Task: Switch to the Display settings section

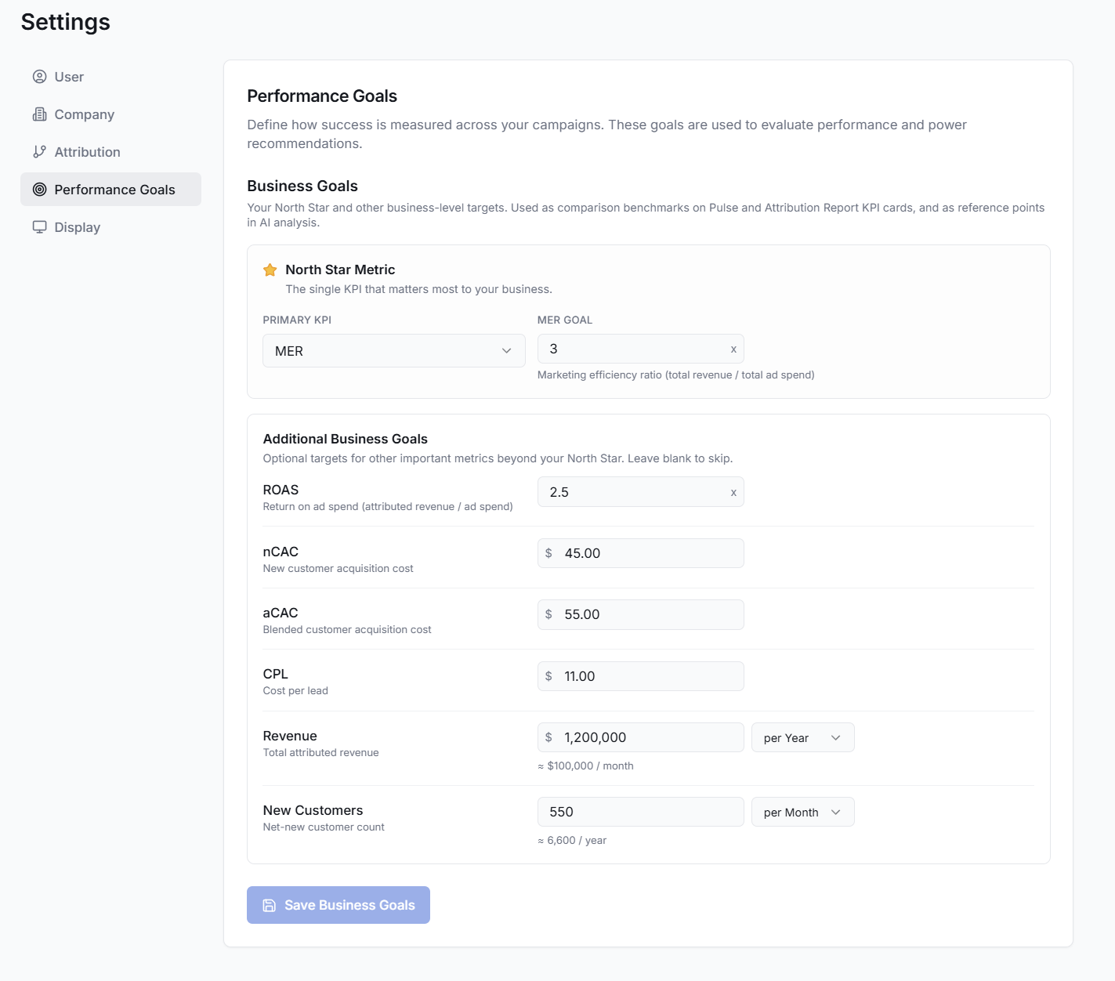Action: point(110,227)
